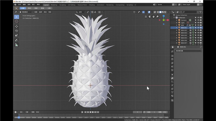This screenshot has height=121, width=216.
Task: Disable Collection render with camera icon
Action: click(201, 18)
